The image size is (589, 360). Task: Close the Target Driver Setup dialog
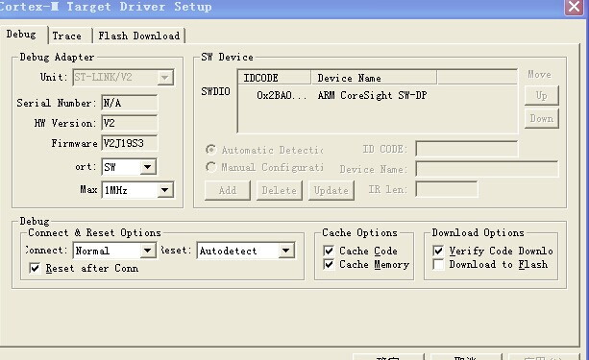click(574, 7)
